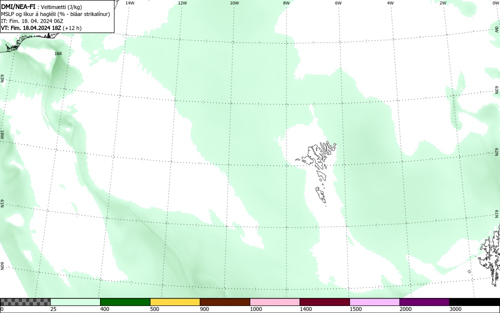Click the legend value "25"
The height and width of the screenshot is (313, 500).
[x=53, y=309]
